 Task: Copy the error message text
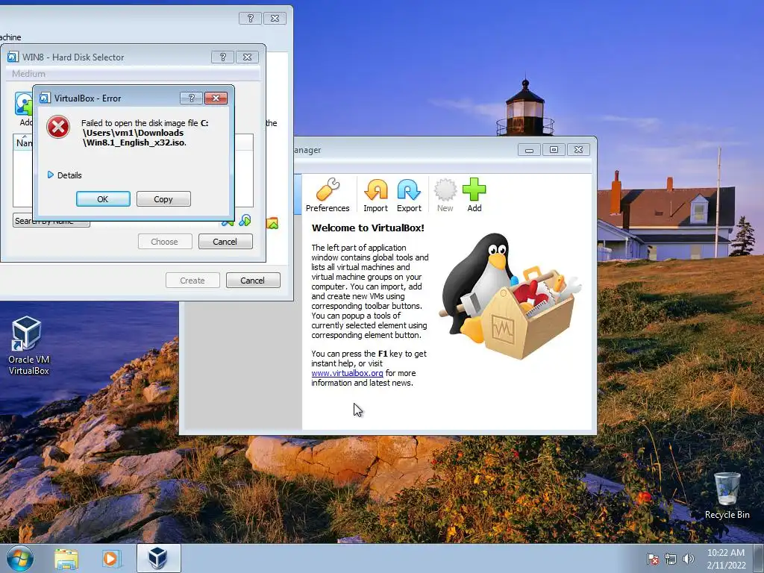[x=163, y=198]
